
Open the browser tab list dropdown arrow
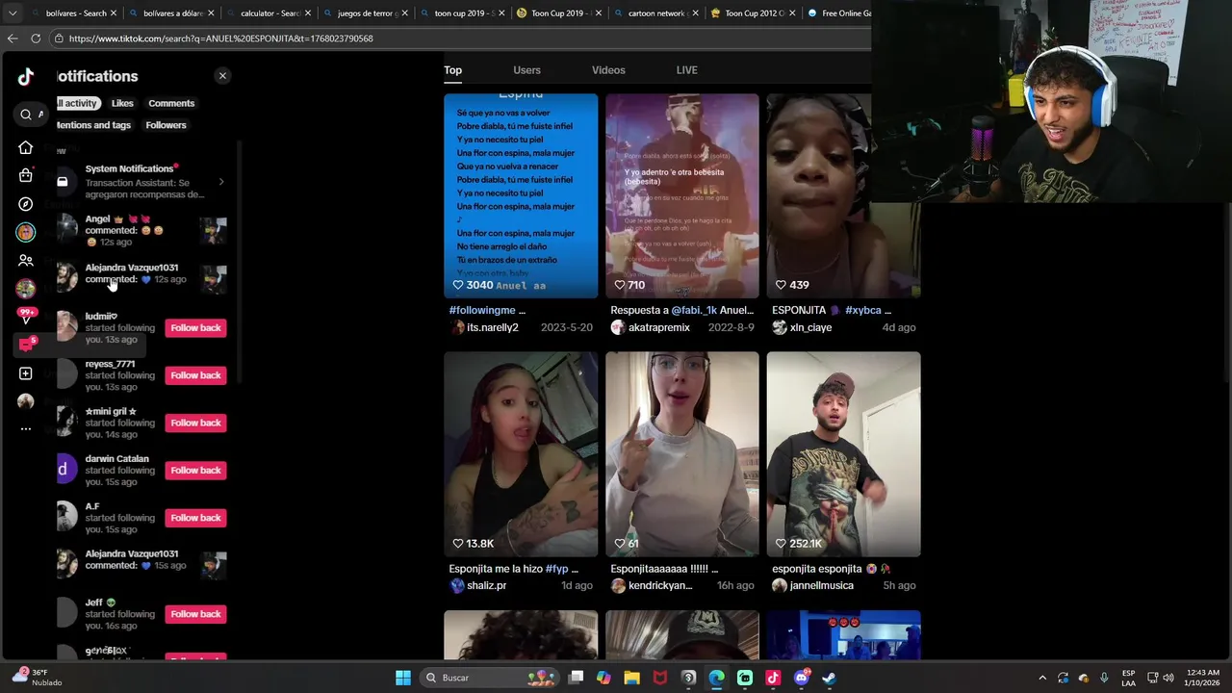(13, 13)
